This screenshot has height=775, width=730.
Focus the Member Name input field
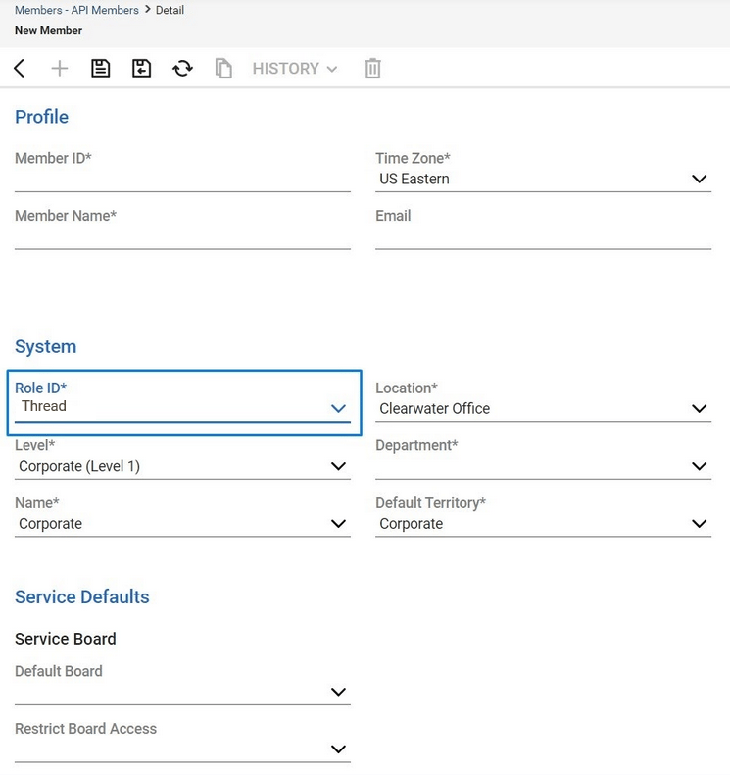pyautogui.click(x=182, y=236)
